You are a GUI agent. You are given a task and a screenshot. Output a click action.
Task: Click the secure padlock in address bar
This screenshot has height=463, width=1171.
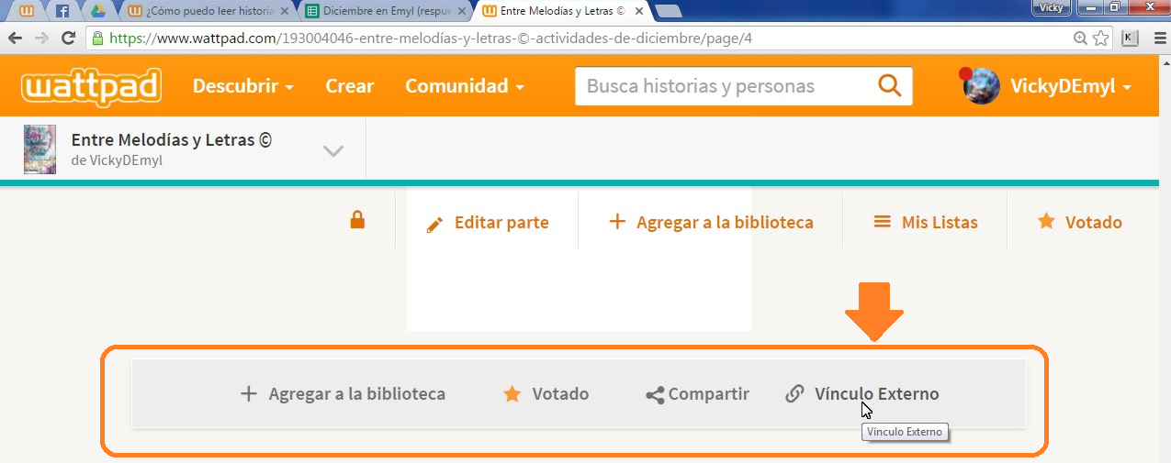point(97,39)
